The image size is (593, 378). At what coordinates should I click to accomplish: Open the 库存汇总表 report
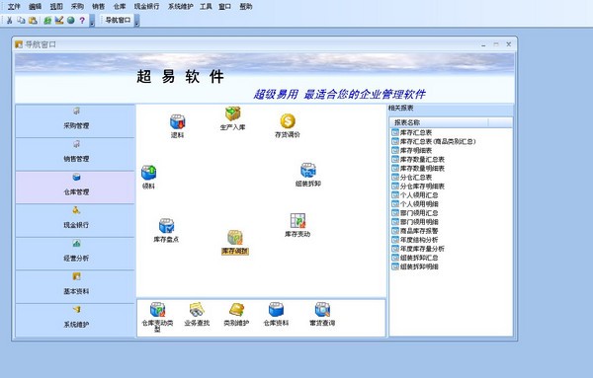pos(416,132)
